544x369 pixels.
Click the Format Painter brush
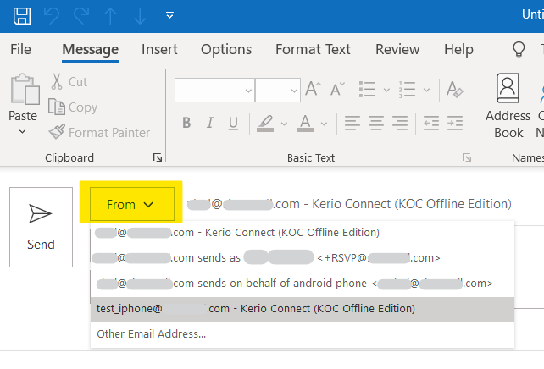99,132
